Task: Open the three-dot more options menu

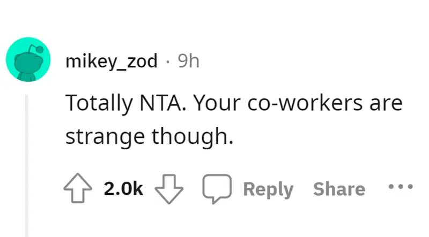Action: 401,187
